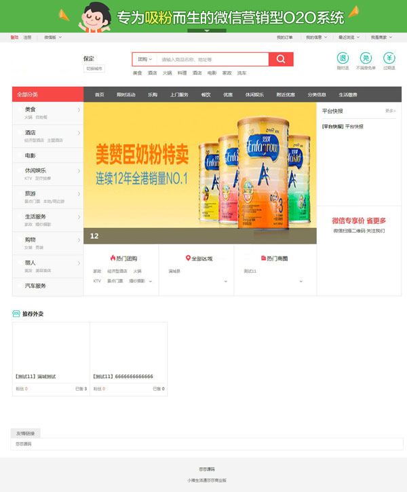Open the 附近优惠 navigation tab
Screen dimensions: 407x492
286,94
